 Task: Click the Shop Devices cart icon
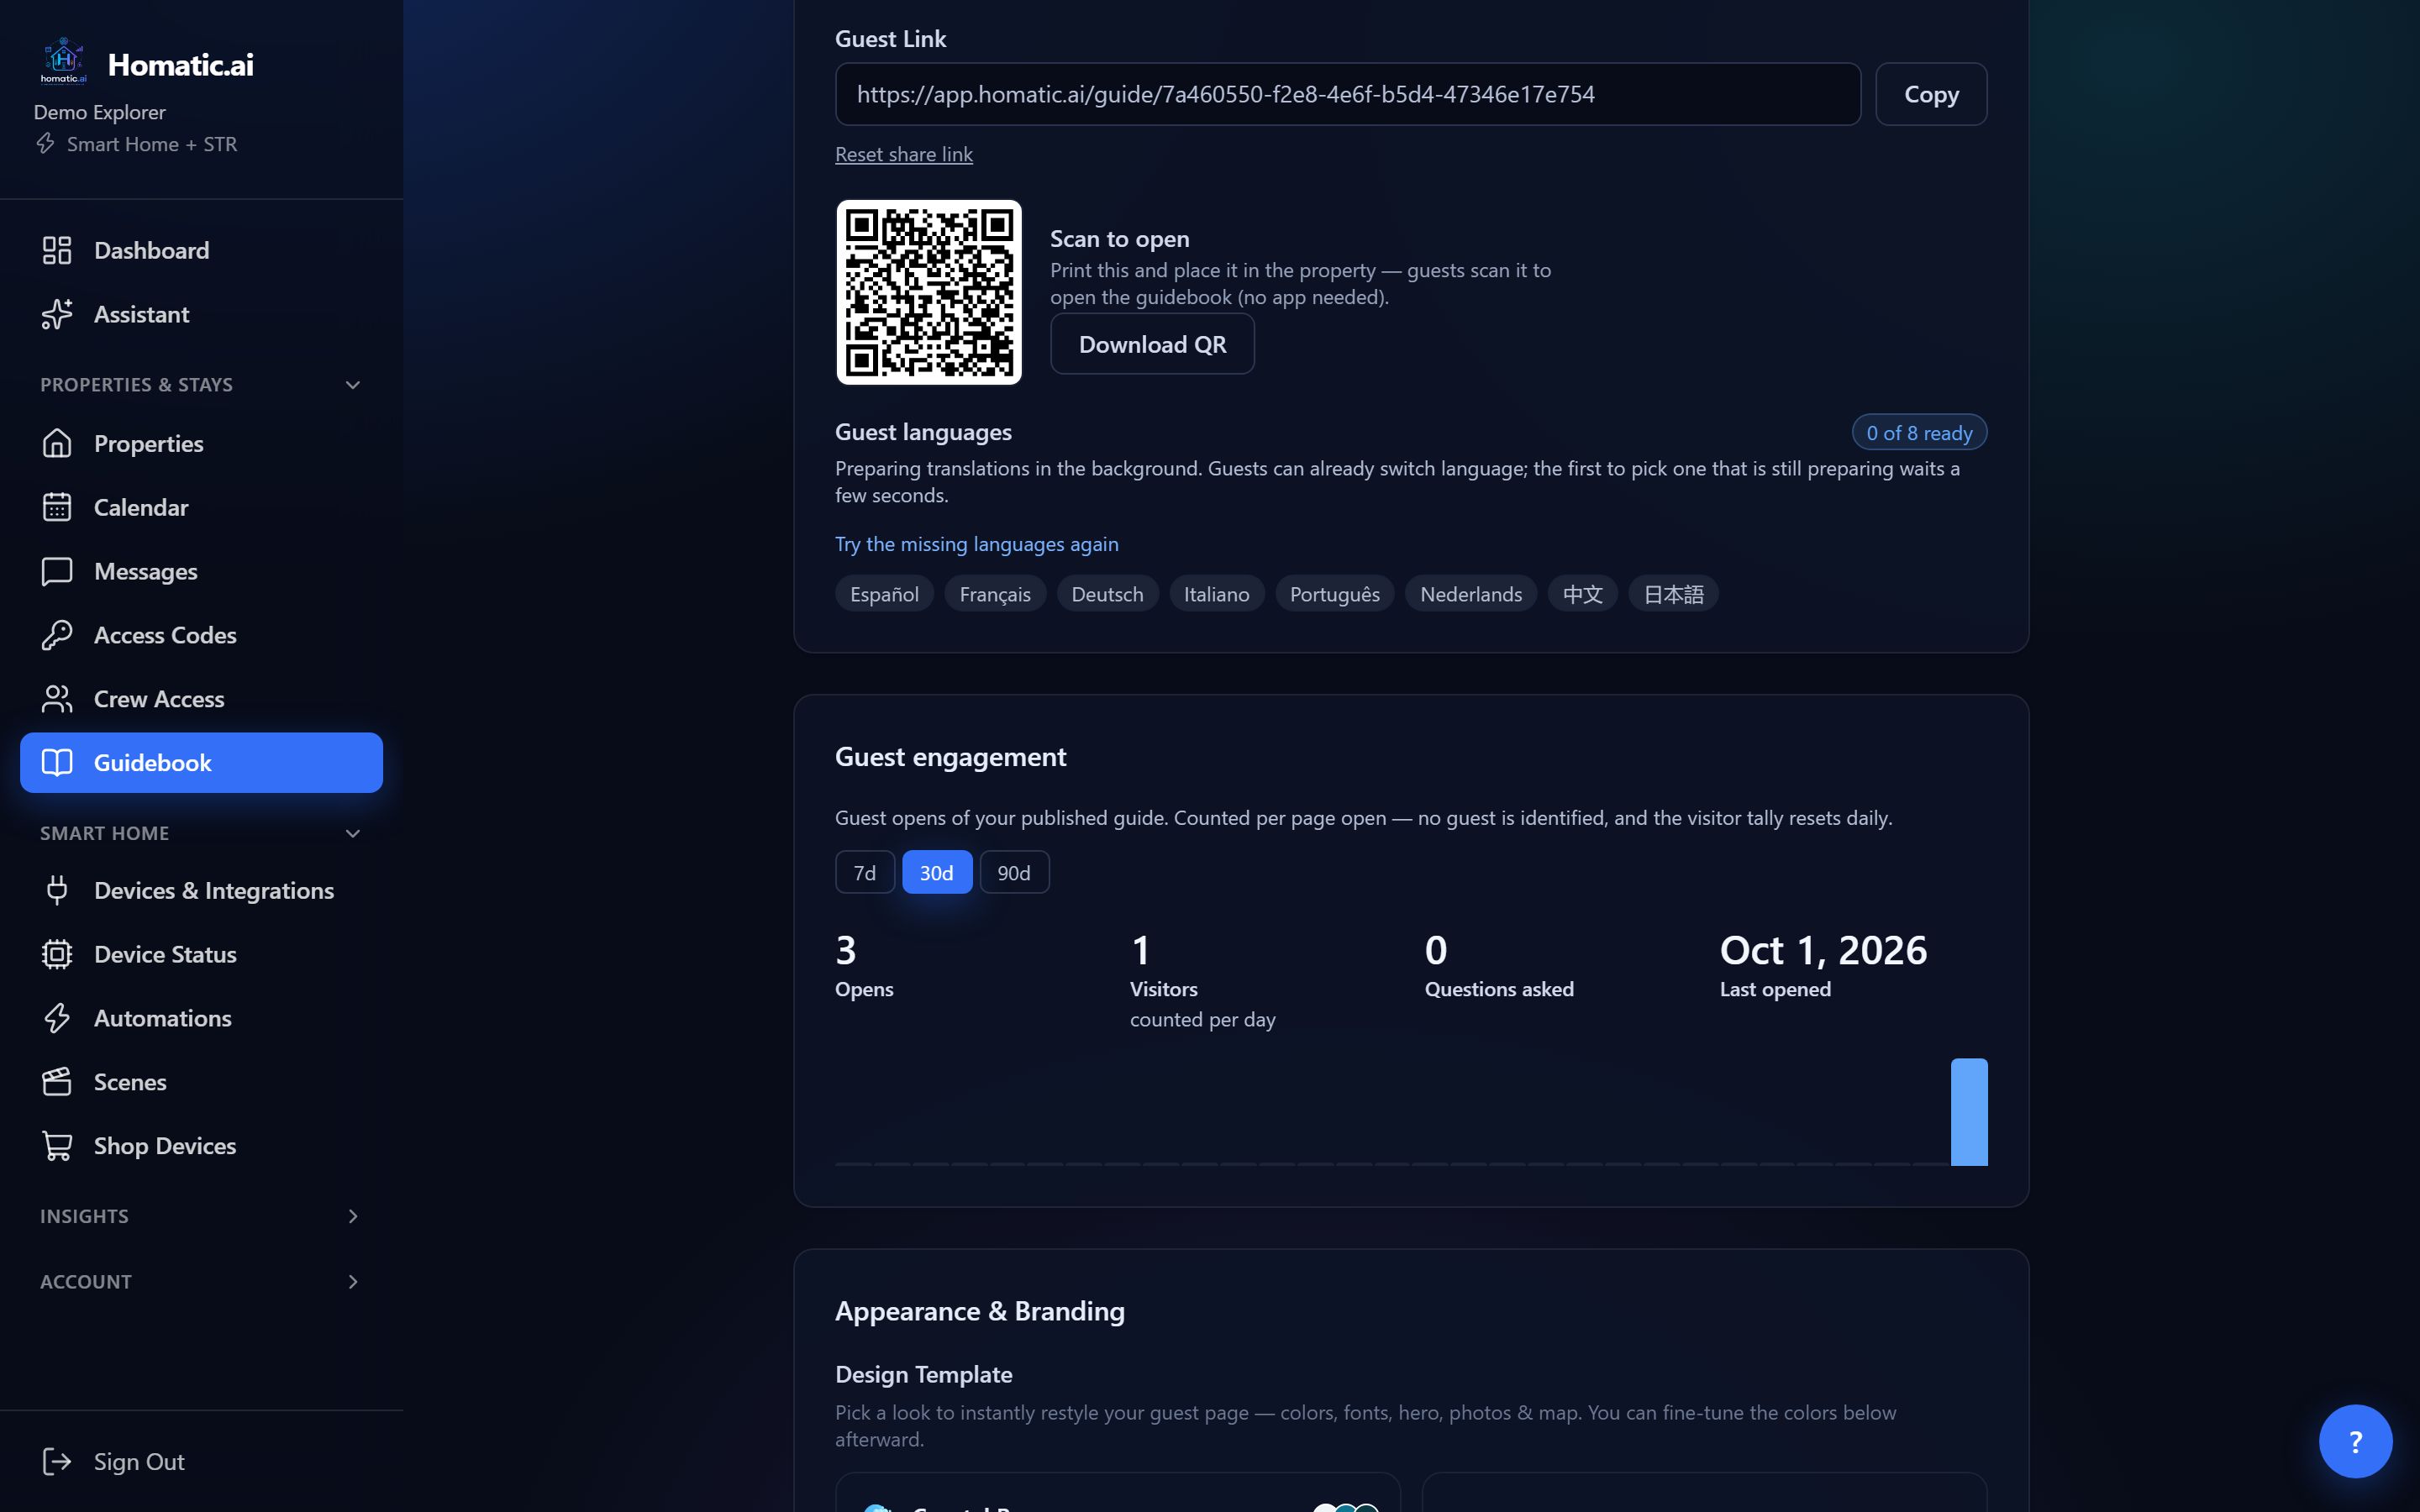[57, 1146]
